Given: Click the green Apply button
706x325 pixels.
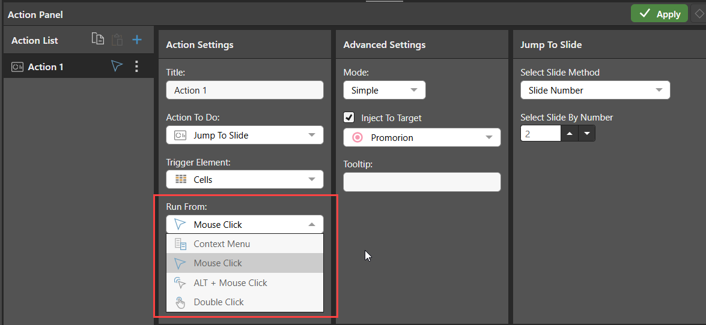Looking at the screenshot, I should tap(659, 13).
